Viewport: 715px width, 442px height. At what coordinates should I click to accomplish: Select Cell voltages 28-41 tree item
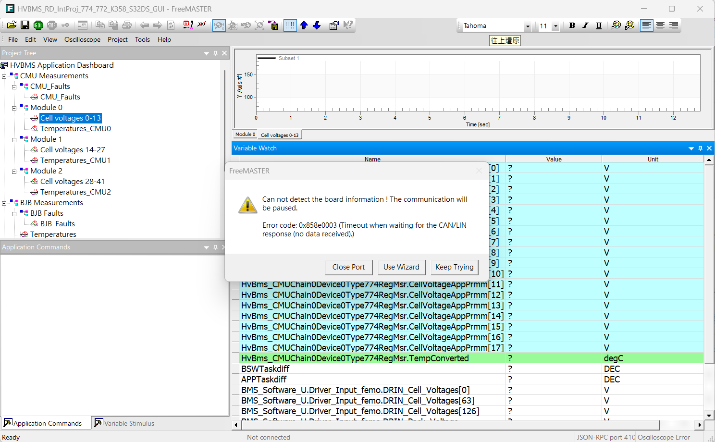pos(73,182)
